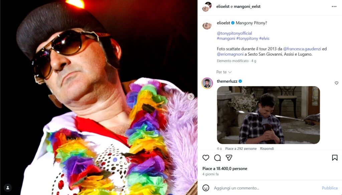Reply to themerluzz comment via Rispondi
The height and width of the screenshot is (195, 342).
click(x=267, y=149)
